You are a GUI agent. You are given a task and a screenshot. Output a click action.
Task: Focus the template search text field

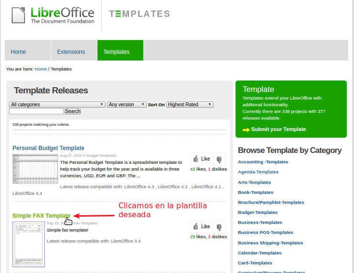click(x=36, y=111)
